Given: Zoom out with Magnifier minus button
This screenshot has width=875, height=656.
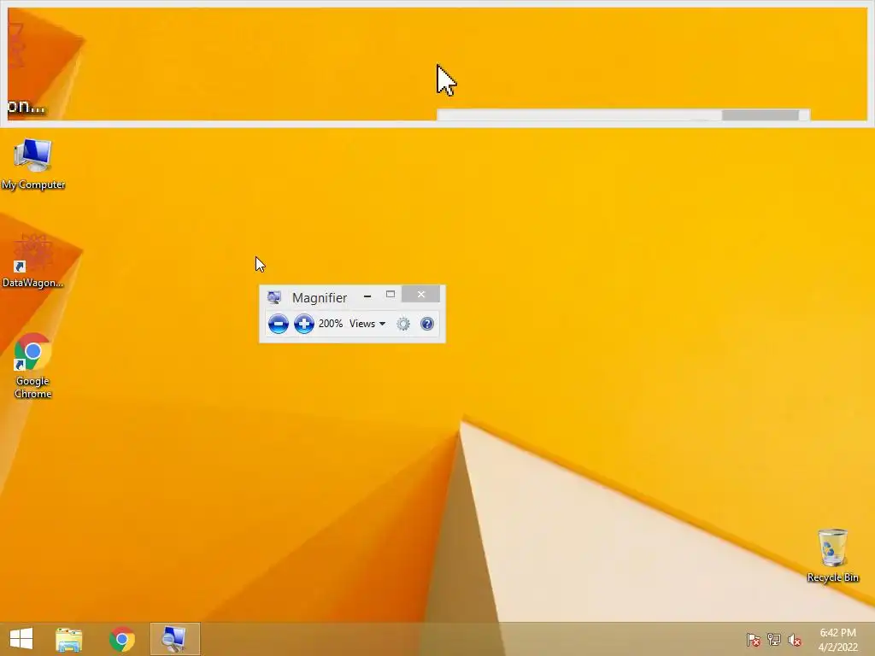Looking at the screenshot, I should click(x=278, y=324).
